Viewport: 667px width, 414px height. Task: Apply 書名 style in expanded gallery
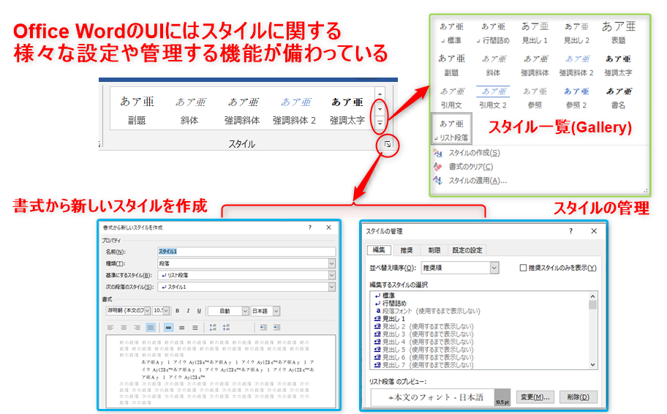pos(618,98)
